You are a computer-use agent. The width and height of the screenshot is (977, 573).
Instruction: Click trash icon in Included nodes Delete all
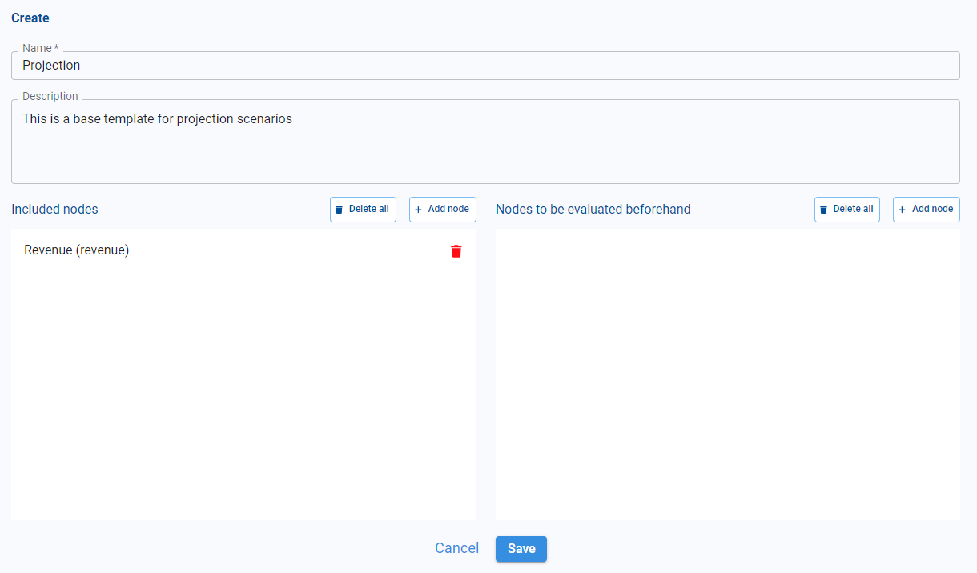339,210
